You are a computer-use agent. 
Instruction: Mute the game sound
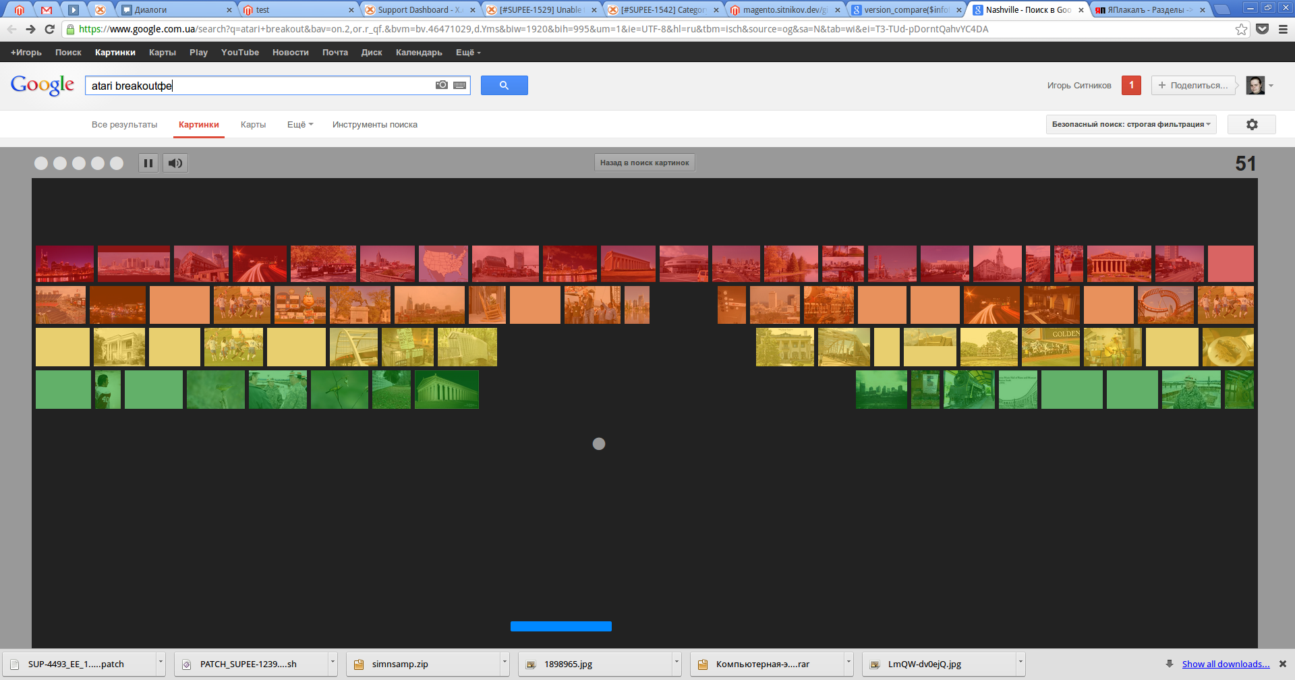(175, 163)
